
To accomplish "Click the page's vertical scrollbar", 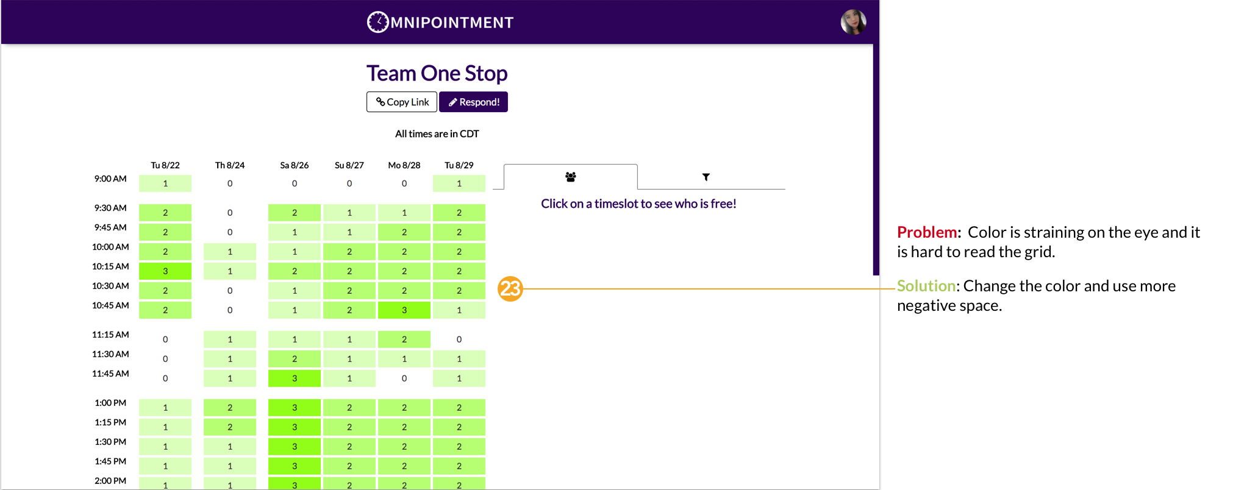I will [x=876, y=158].
